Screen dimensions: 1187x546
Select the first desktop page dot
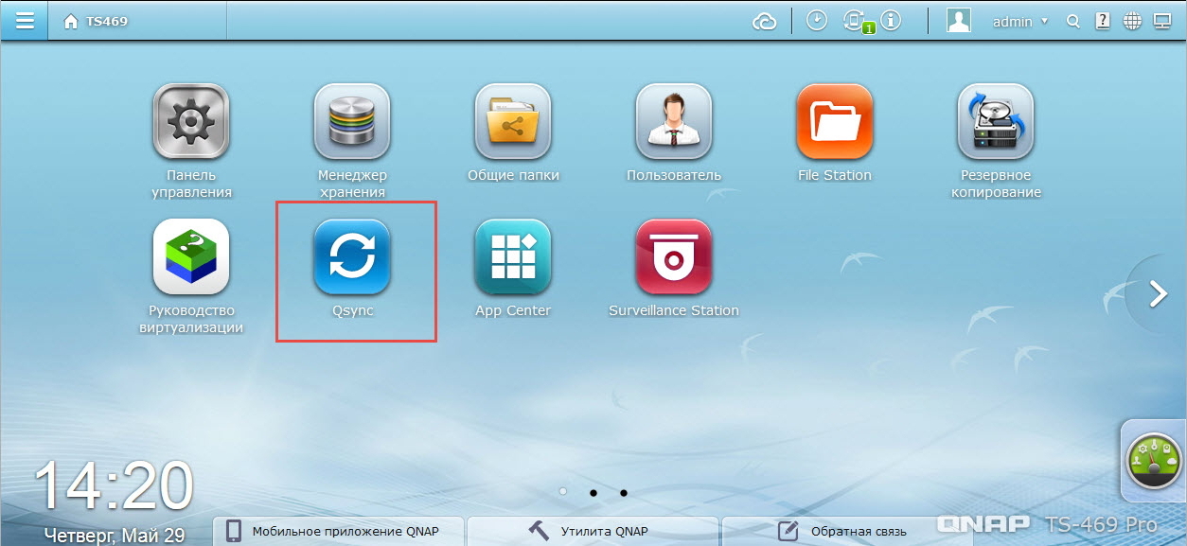563,492
